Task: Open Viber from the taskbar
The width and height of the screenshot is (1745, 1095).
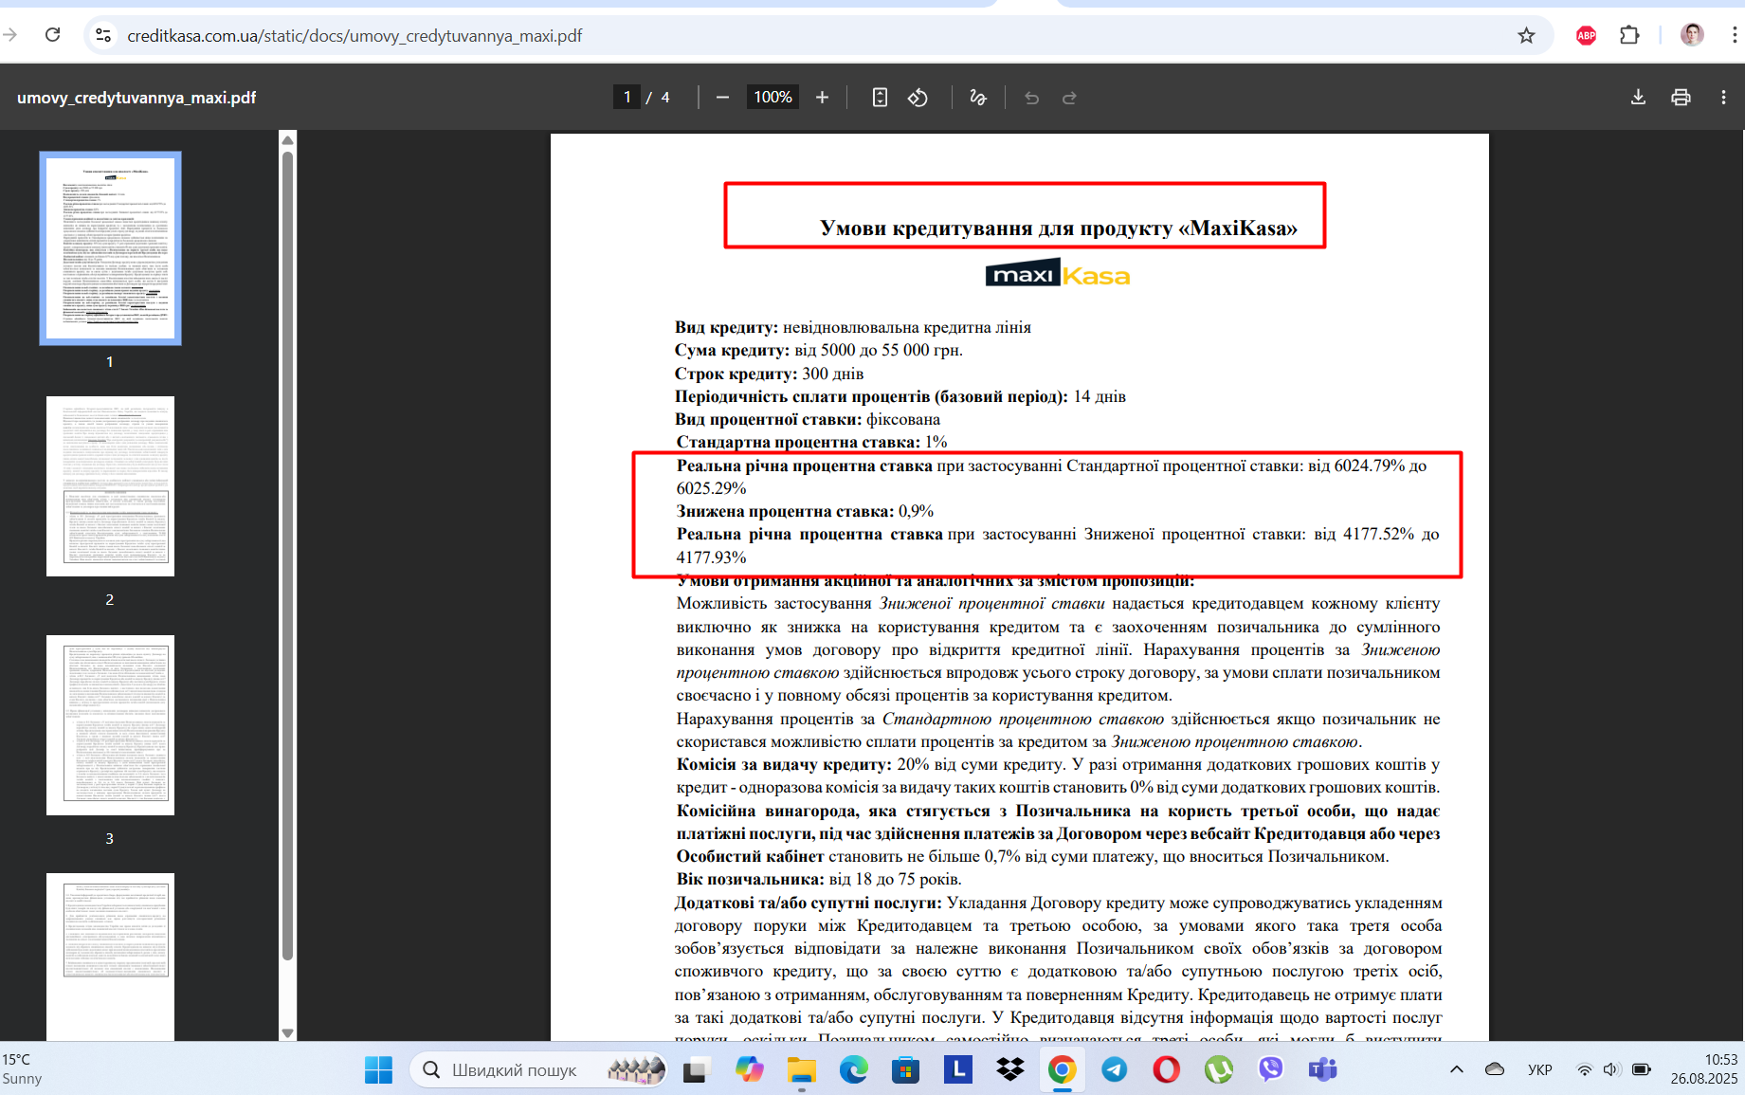Action: tap(1270, 1069)
